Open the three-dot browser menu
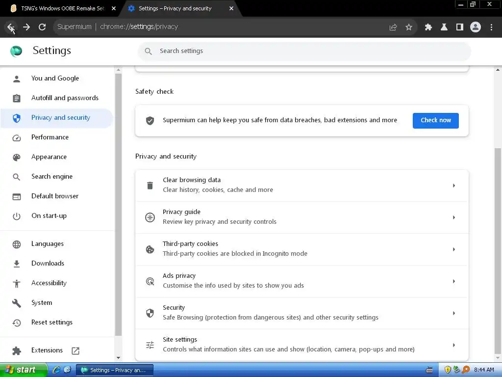 click(x=491, y=27)
